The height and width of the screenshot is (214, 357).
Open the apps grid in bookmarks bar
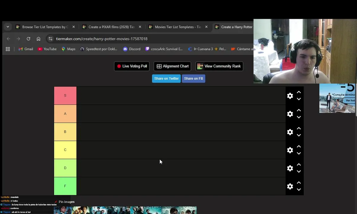8,49
